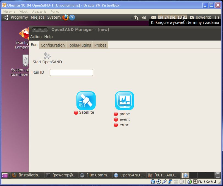
Task: Click the red status dot beside error
Action: (116, 125)
